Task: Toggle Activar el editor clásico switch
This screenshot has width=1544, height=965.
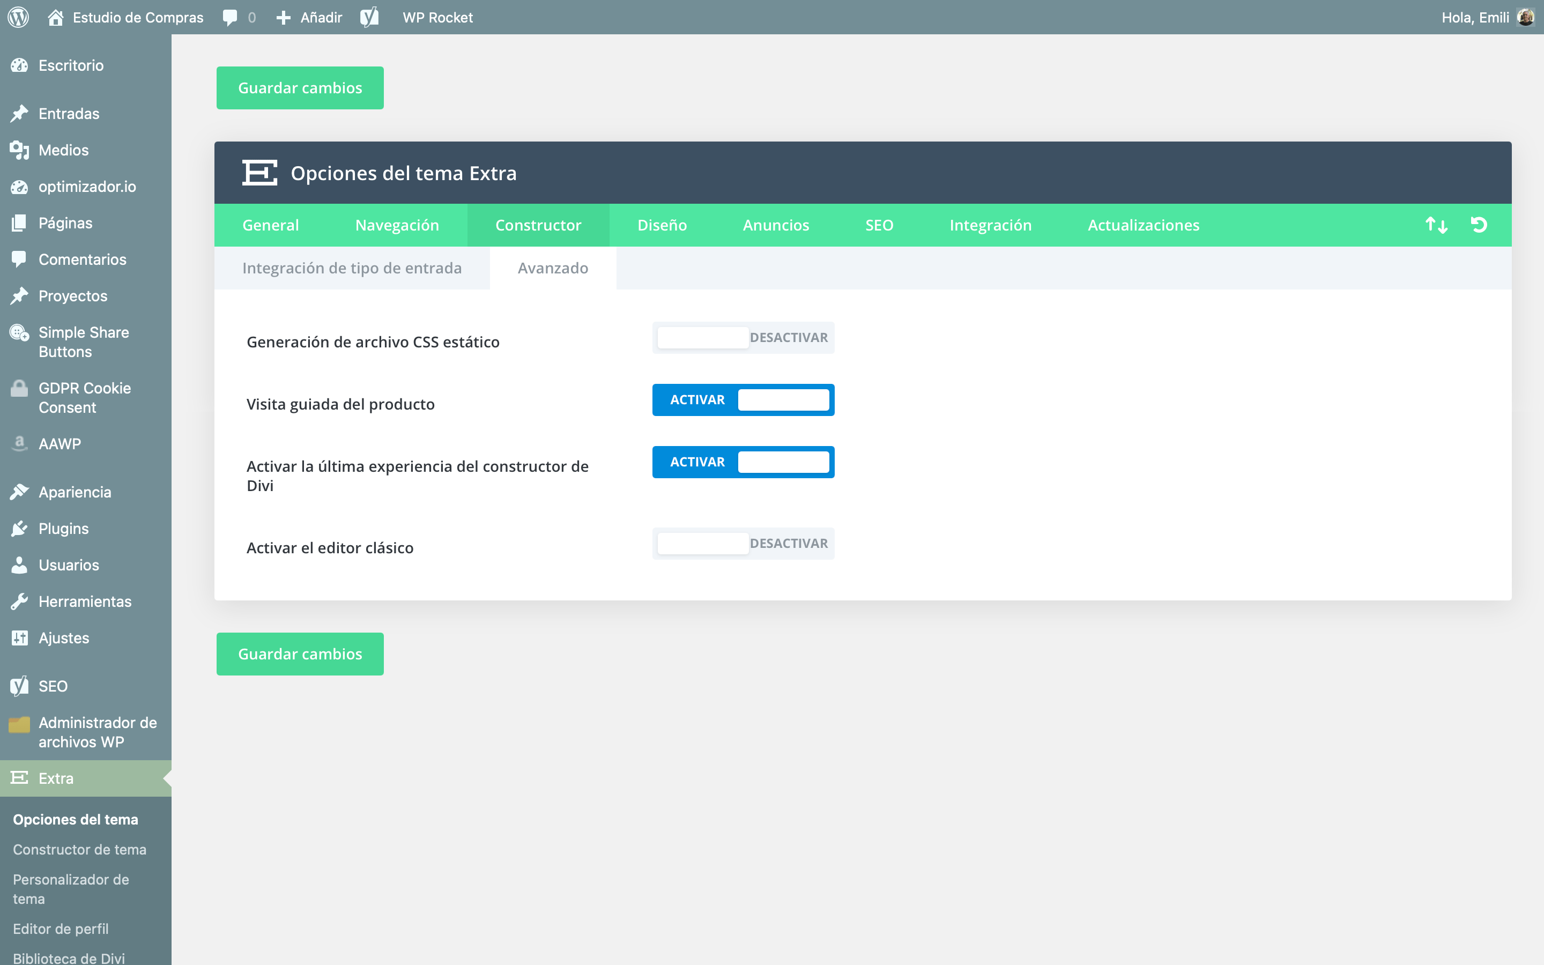Action: (743, 544)
